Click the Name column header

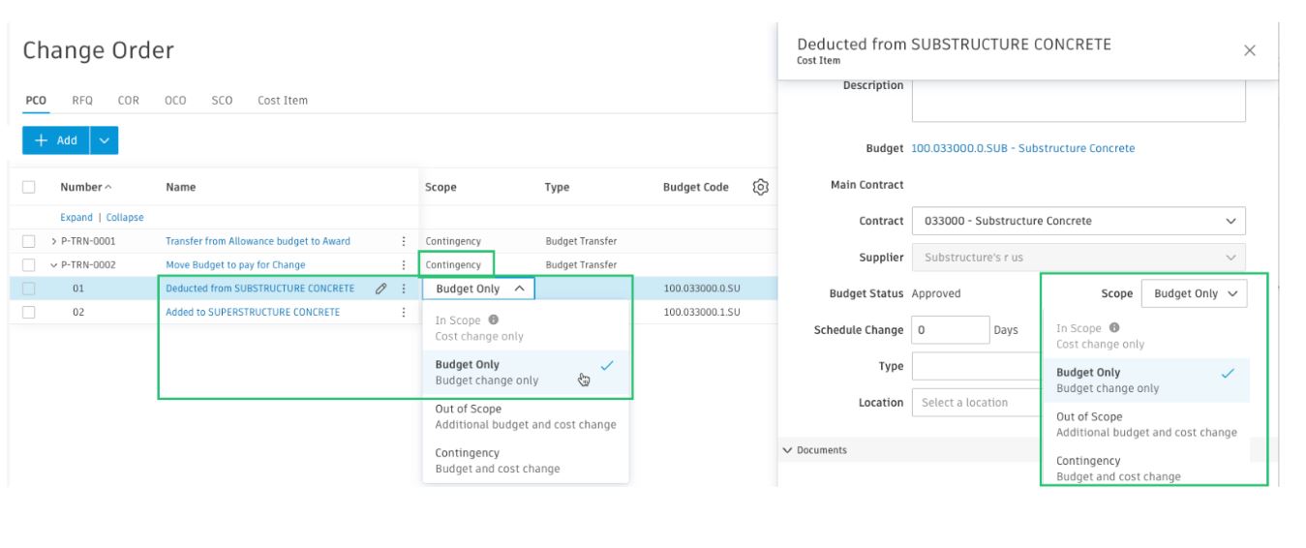click(181, 188)
